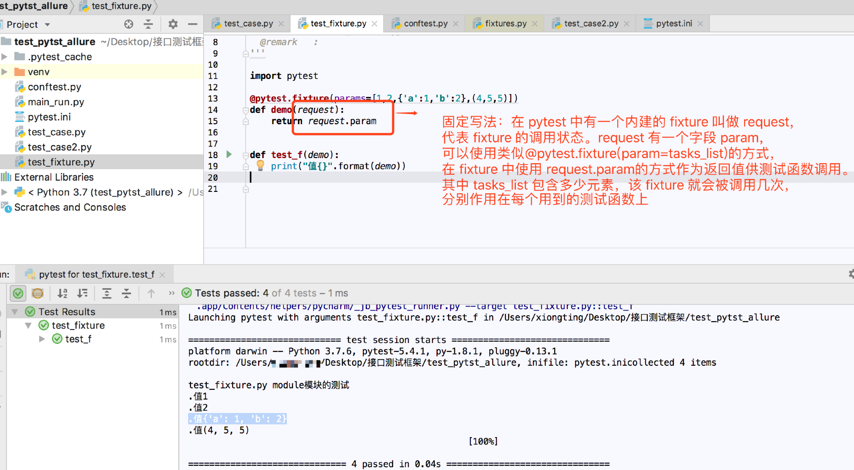854x470 pixels.
Task: Expand the .pytest_cache folder
Action: point(5,57)
